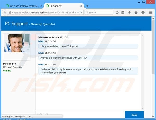Click the 'Are you experiencing any issues' message
The image size is (156, 120).
pos(88,58)
